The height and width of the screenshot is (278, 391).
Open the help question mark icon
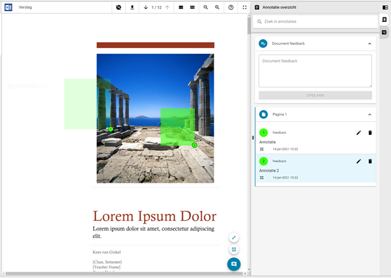[x=231, y=8]
